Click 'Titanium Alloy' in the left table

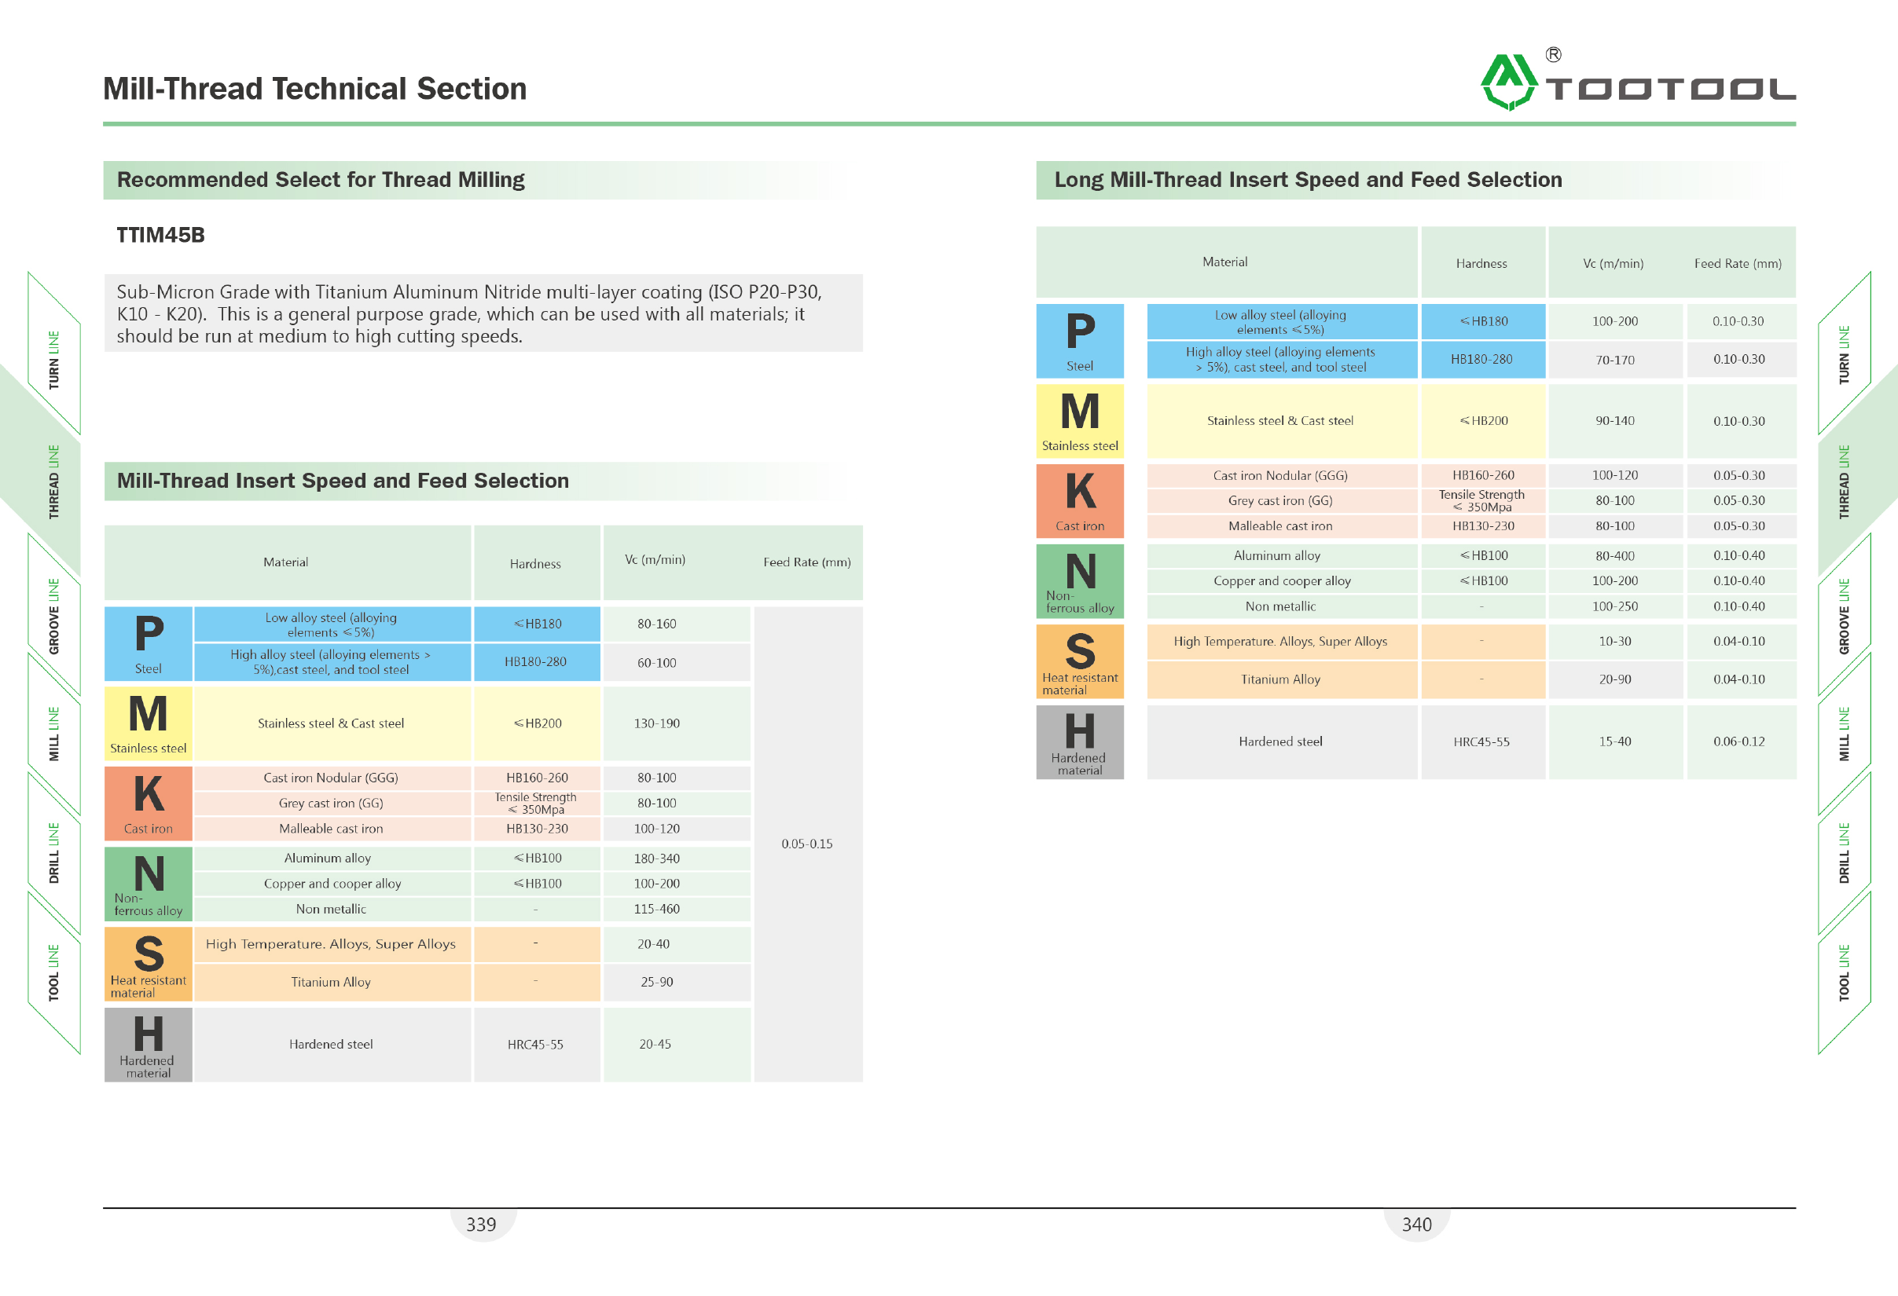[331, 982]
